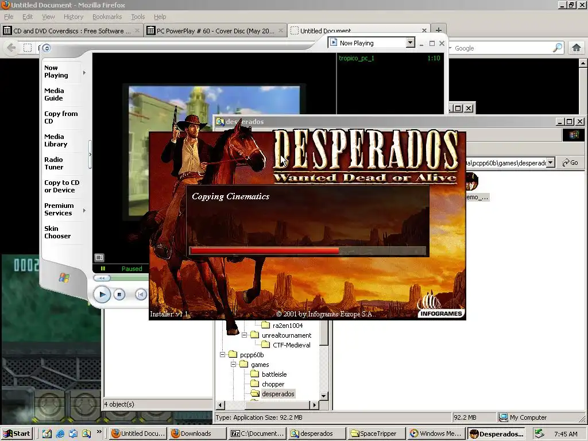The width and height of the screenshot is (588, 441).
Task: Expand the Premium Services submenu arrow
Action: click(x=84, y=210)
